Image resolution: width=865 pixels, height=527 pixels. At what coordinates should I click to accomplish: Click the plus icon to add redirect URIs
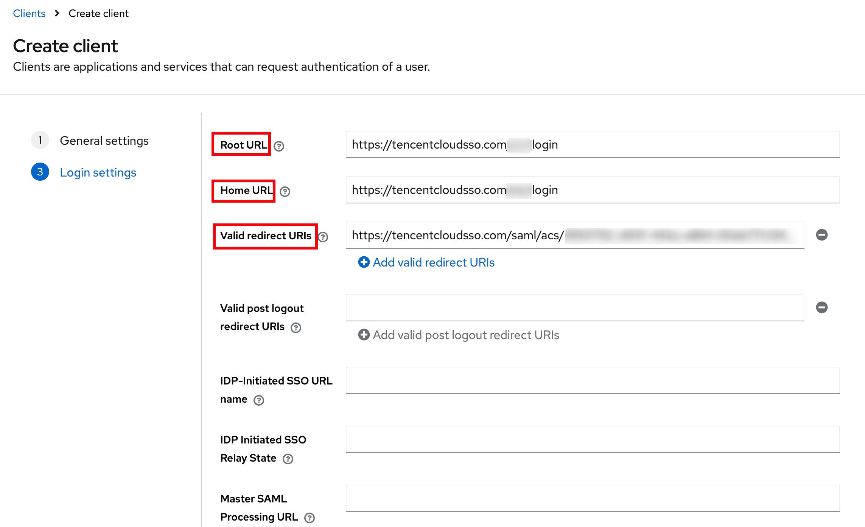point(364,262)
